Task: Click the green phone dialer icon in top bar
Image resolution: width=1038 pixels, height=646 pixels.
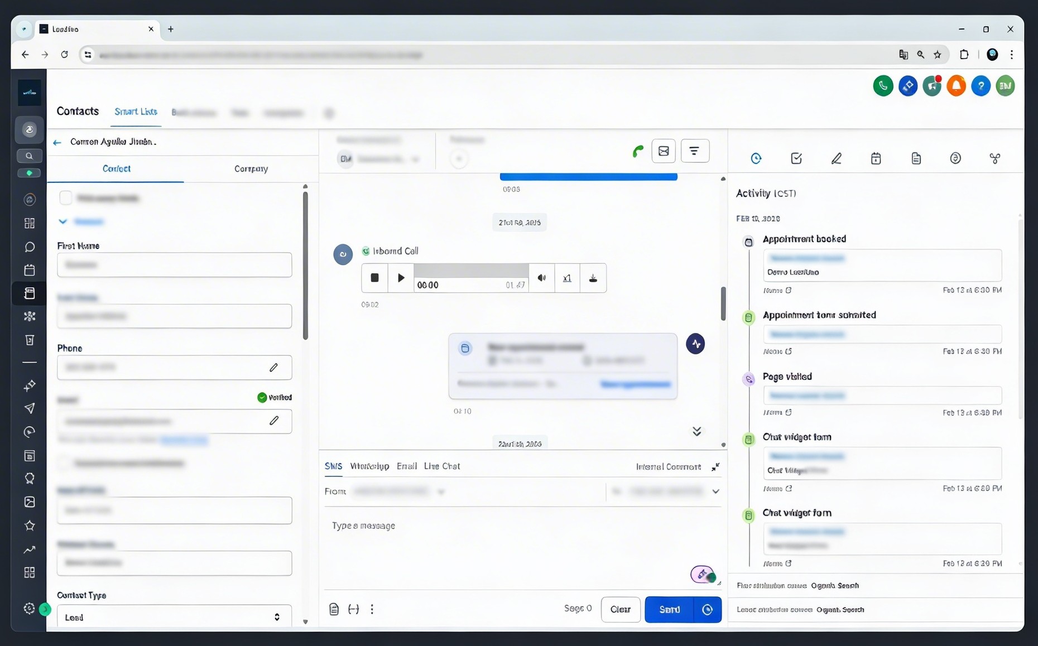Action: point(883,86)
